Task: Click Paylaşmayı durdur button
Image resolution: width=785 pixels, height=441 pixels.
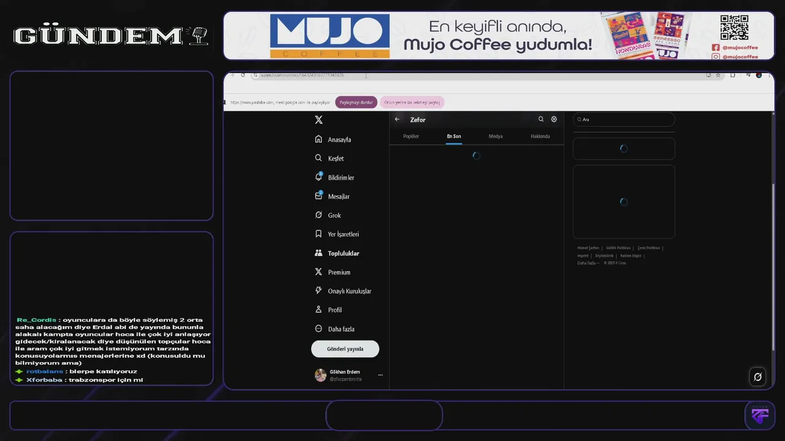Action: tap(356, 102)
